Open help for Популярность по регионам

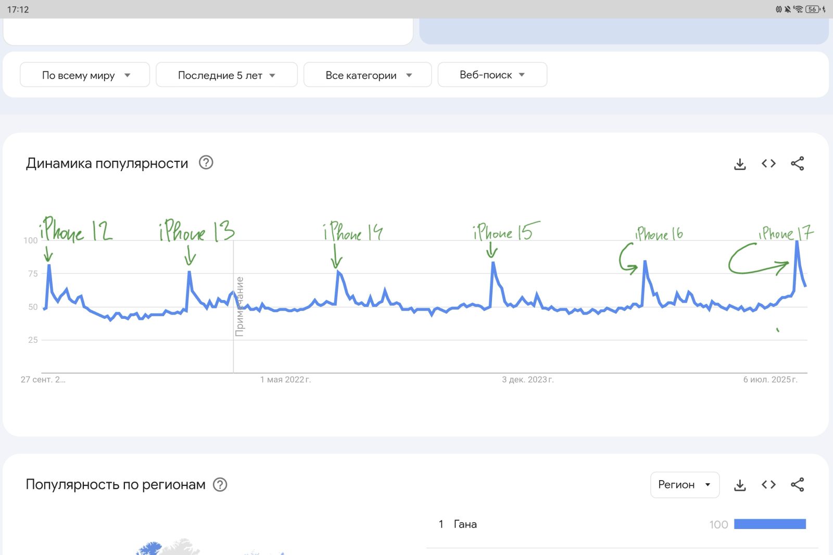click(220, 485)
